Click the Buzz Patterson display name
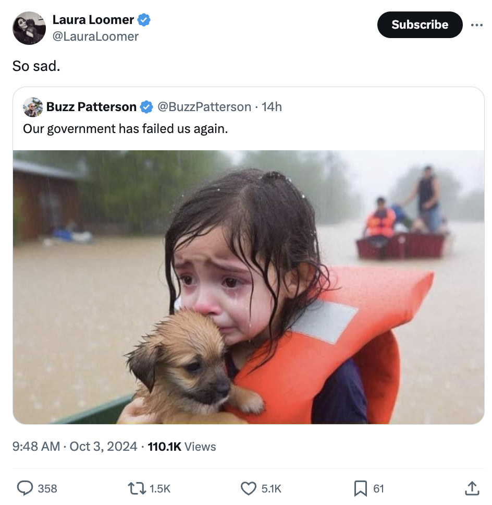The height and width of the screenshot is (505, 492). (91, 107)
